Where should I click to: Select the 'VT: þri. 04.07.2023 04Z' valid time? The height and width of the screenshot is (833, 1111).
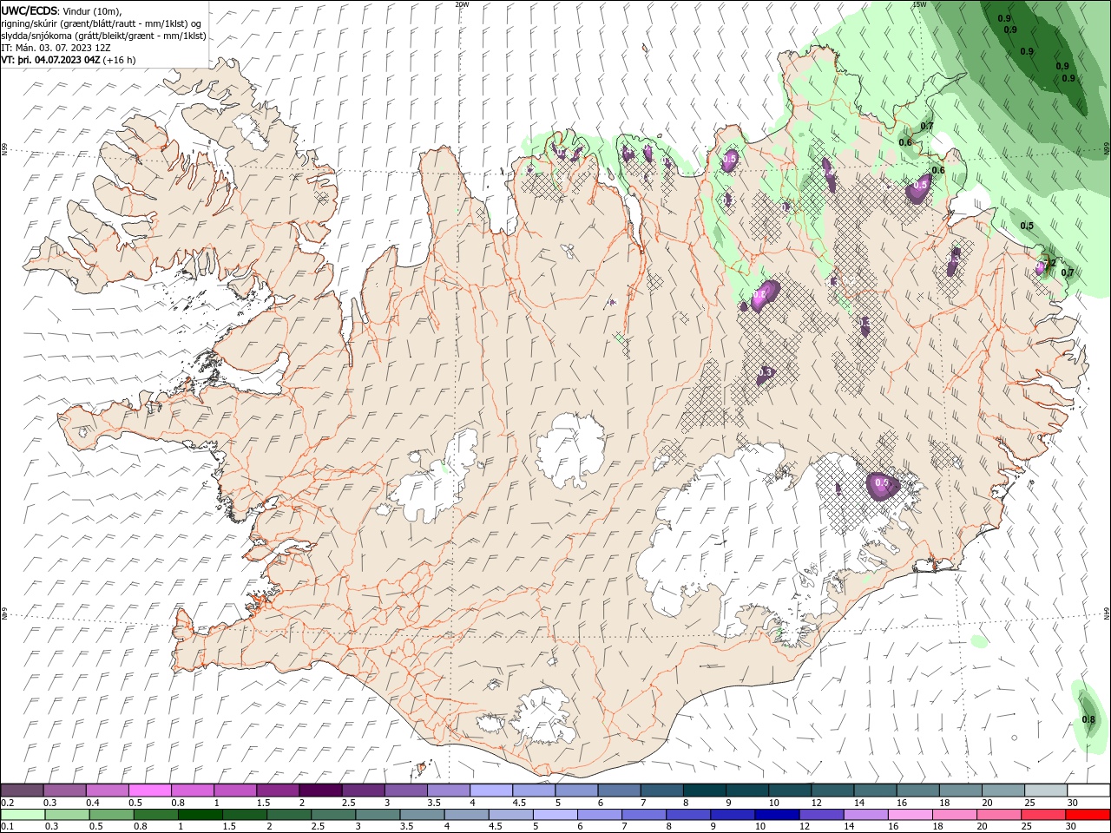51,60
